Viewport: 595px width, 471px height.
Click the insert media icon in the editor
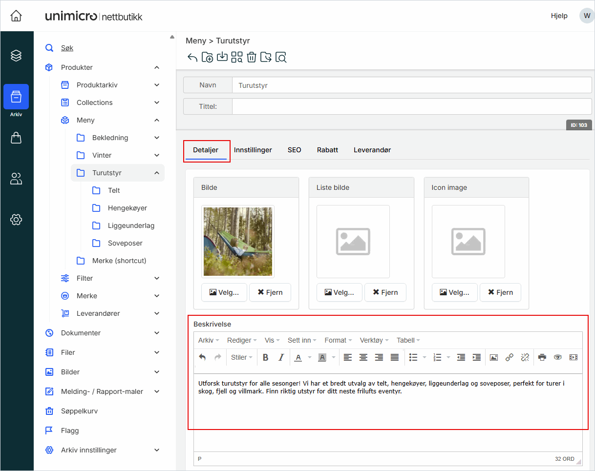(x=573, y=357)
